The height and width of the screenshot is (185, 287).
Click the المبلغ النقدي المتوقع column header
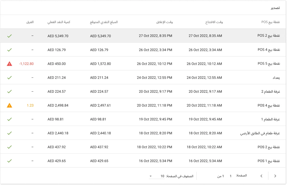104,22
